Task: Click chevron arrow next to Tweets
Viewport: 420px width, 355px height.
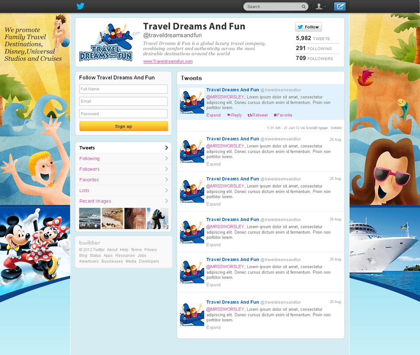Action: [x=166, y=148]
